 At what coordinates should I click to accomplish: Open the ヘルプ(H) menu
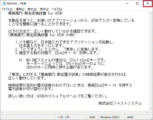[57, 9]
